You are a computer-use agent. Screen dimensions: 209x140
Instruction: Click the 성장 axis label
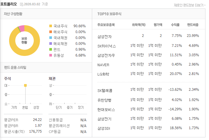coord(36,107)
